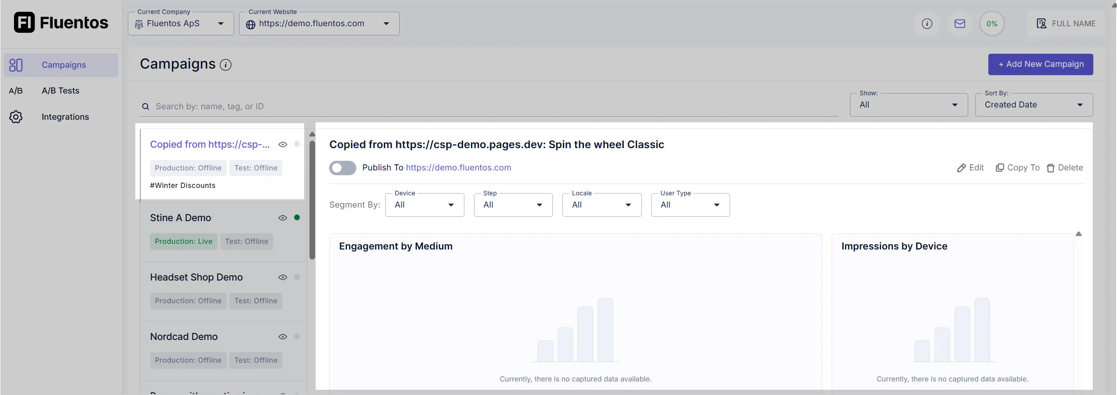1117x395 pixels.
Task: Open the Device segment dropdown
Action: 424,205
